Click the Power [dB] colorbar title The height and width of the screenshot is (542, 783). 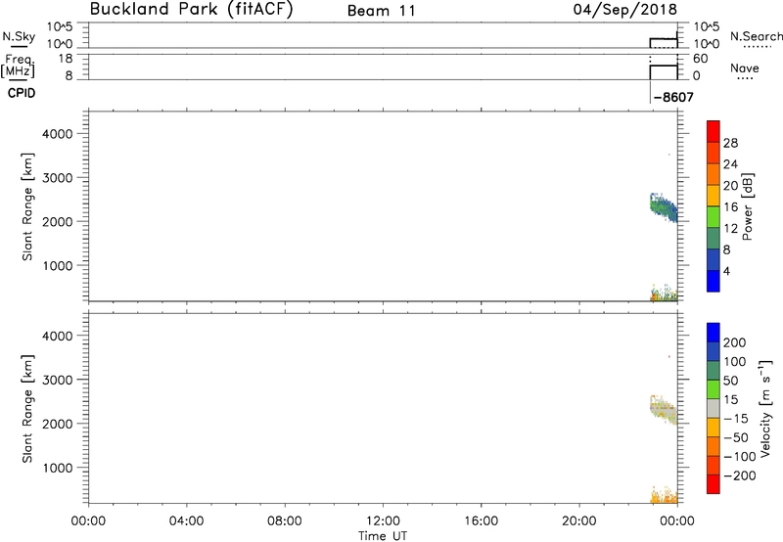tap(747, 206)
